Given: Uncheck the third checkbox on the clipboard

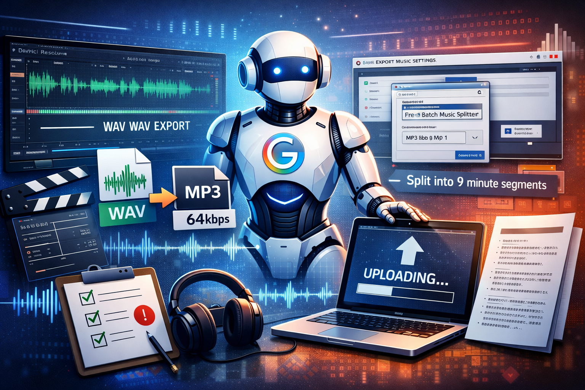Looking at the screenshot, I should tap(99, 339).
